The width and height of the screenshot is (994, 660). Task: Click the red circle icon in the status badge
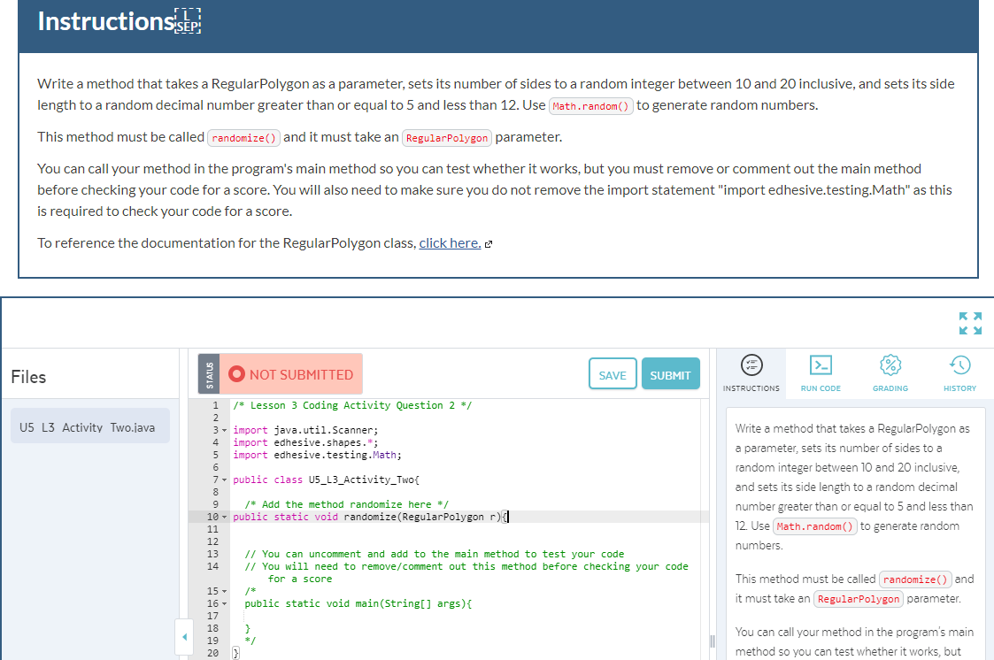(236, 373)
